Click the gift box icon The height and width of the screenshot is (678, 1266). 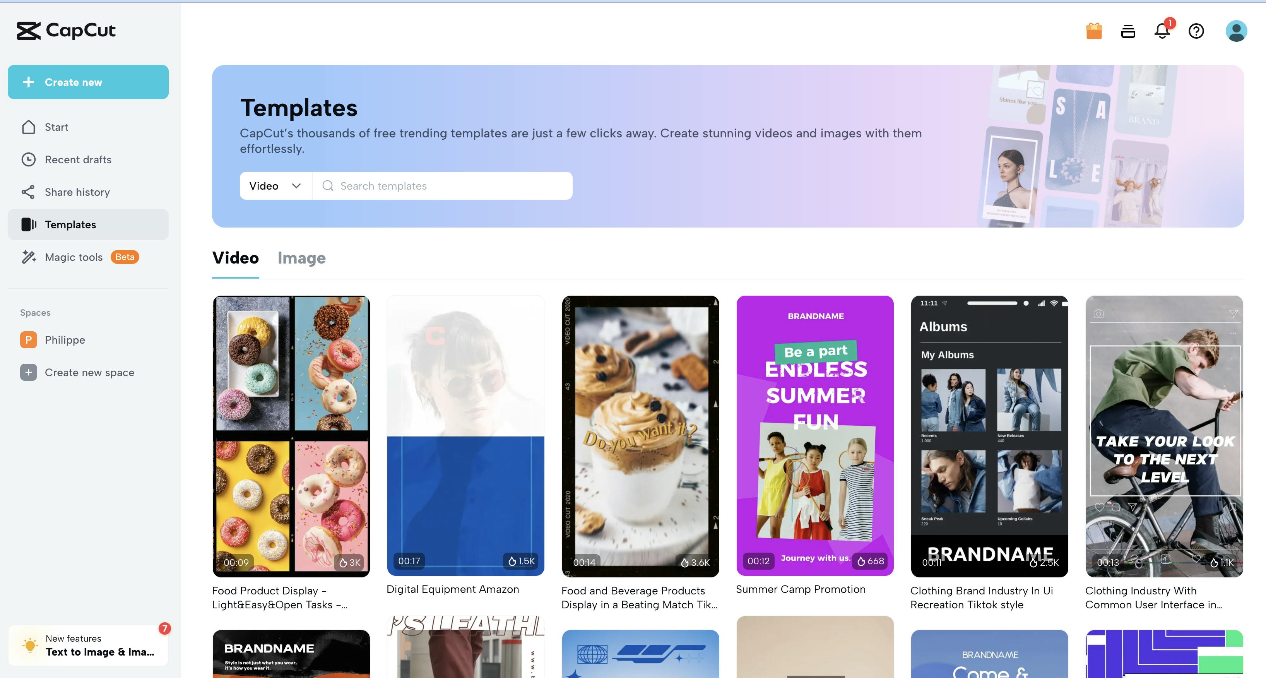[x=1093, y=31]
